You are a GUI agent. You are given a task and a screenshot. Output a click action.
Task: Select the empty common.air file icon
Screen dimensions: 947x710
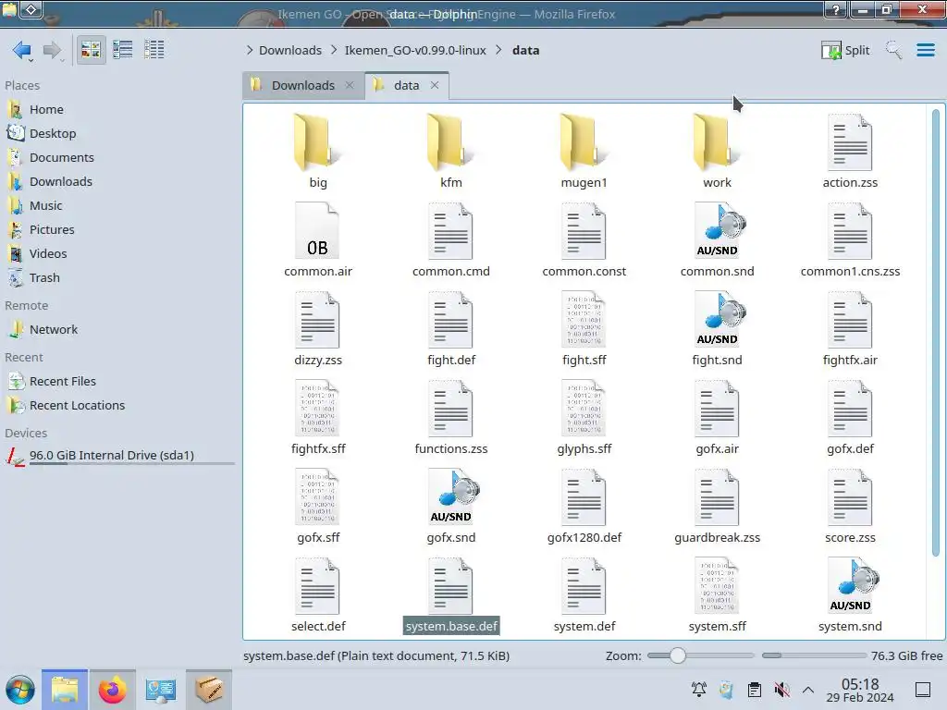318,231
